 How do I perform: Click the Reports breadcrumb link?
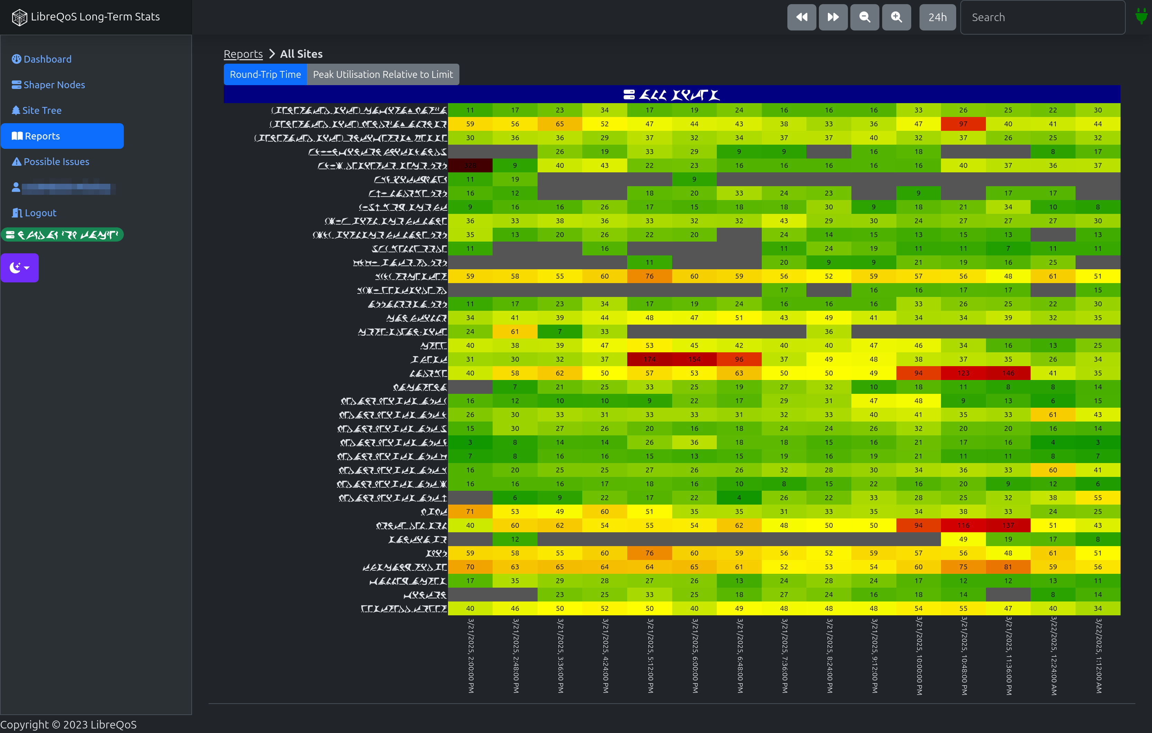click(x=243, y=54)
